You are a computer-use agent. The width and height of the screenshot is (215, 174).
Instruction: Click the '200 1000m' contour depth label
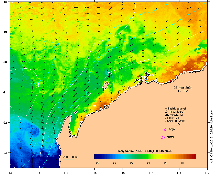[x=70, y=157]
